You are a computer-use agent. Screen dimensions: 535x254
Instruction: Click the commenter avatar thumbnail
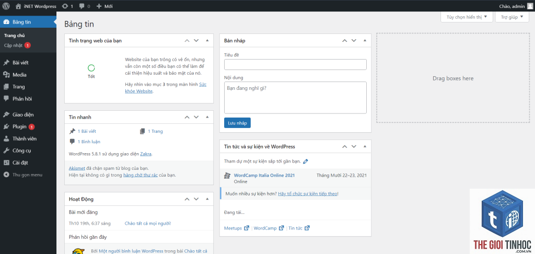pyautogui.click(x=78, y=251)
